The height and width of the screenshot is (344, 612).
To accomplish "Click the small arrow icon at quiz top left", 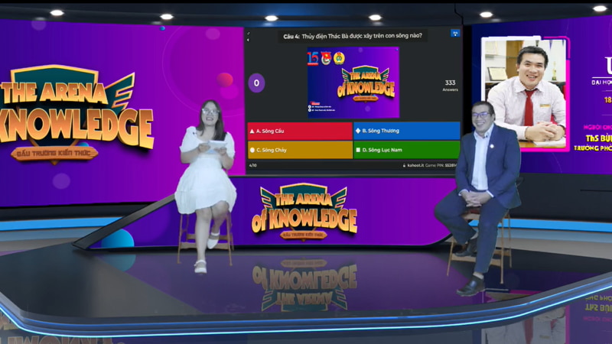I will [x=249, y=32].
